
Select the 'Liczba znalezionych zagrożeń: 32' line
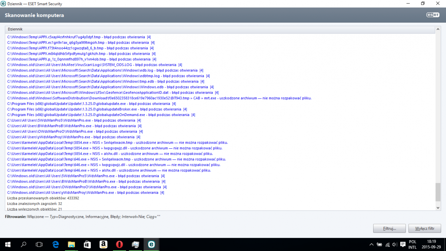point(35,204)
